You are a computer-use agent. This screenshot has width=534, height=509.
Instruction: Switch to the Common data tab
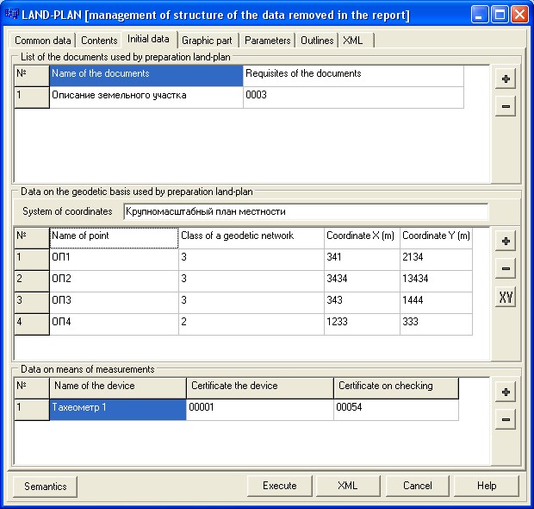pyautogui.click(x=43, y=41)
